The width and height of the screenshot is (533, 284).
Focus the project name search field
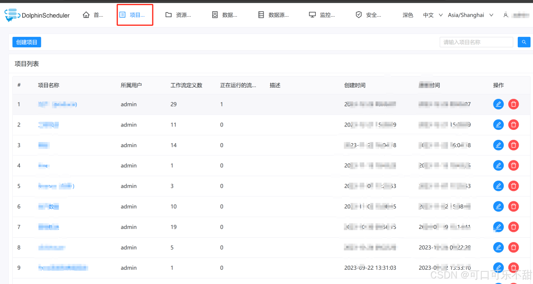pyautogui.click(x=476, y=42)
